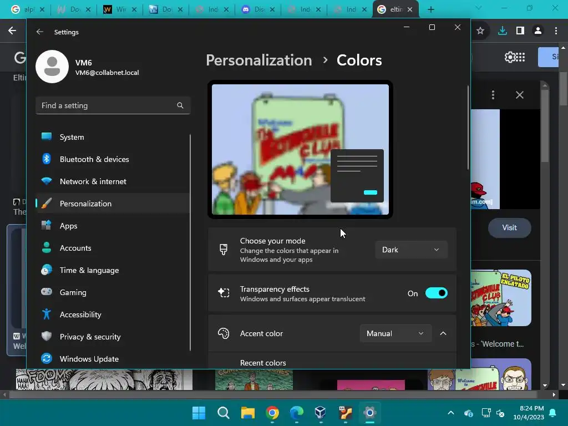Click the Settings gear taskbar icon
Viewport: 568px width, 426px height.
pos(369,413)
